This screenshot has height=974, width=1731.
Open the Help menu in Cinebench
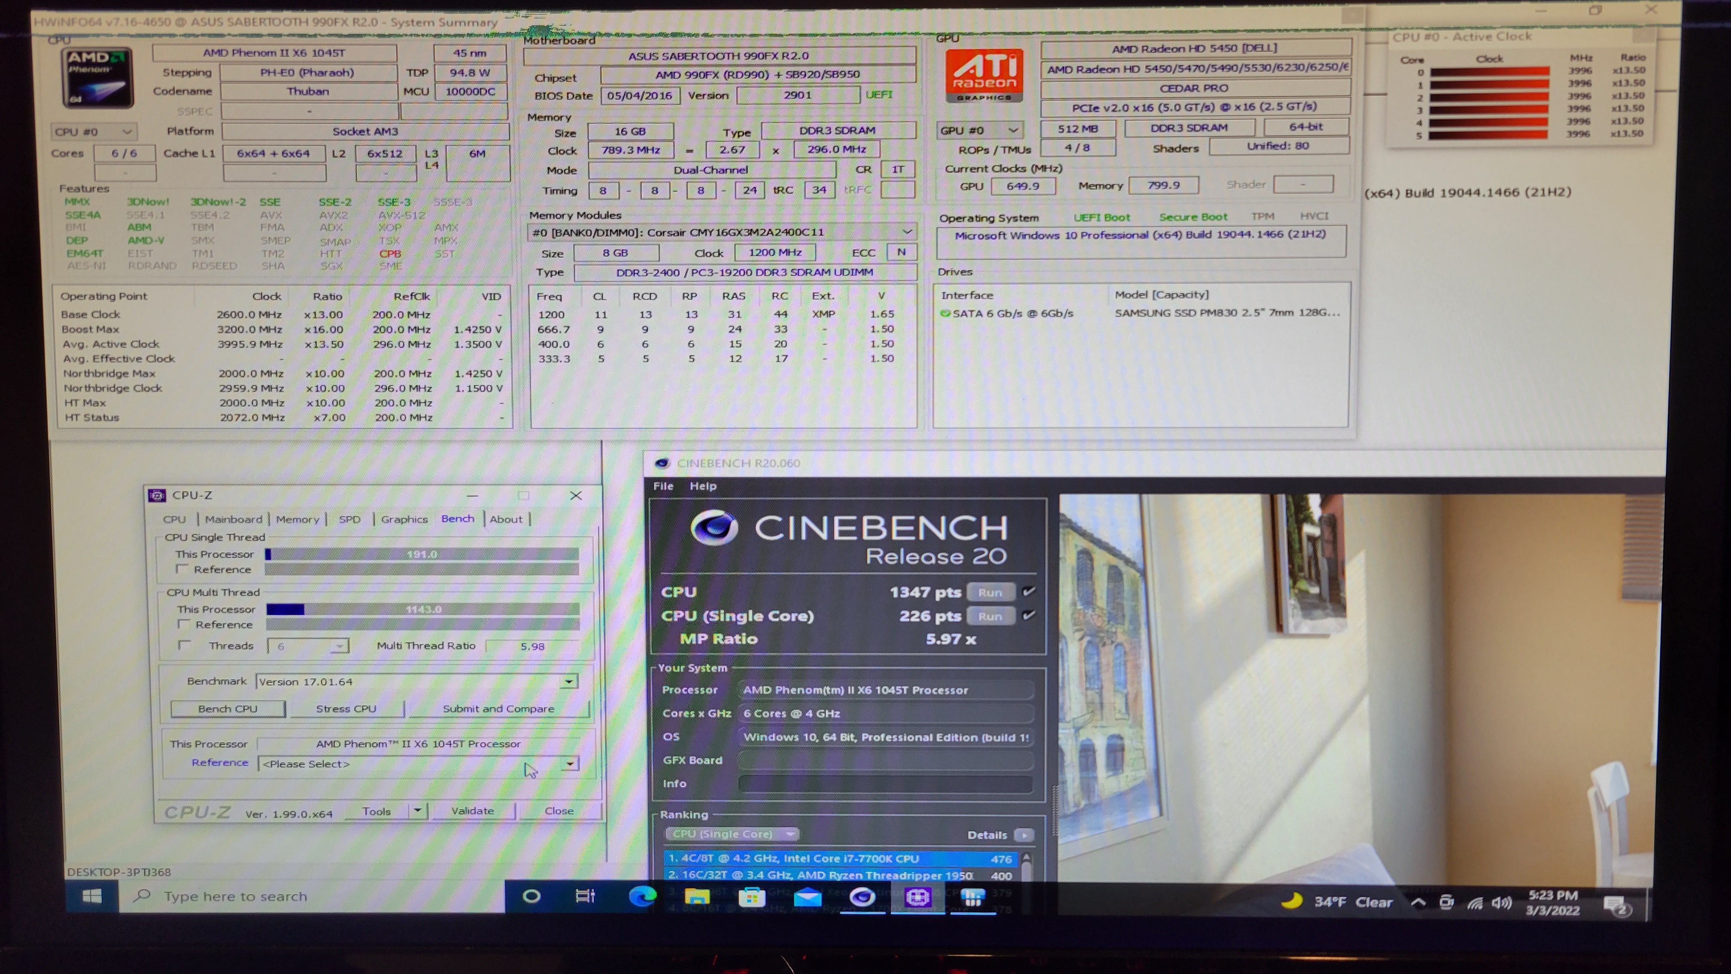pos(703,486)
